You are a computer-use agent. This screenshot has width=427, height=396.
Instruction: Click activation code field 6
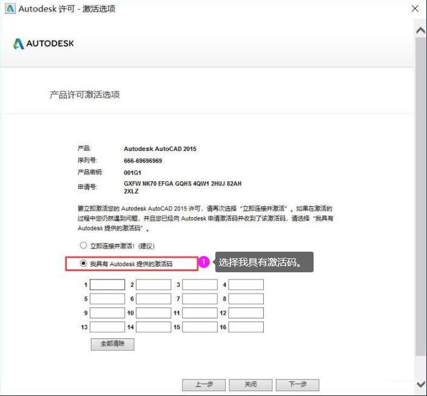coord(153,299)
